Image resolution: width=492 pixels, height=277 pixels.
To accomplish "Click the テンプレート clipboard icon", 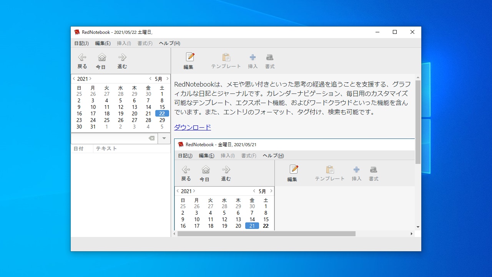I will (226, 57).
